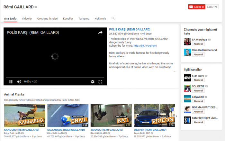
Task: Click the 24.887.879 görüntüleme view count
Action: [x=124, y=34]
